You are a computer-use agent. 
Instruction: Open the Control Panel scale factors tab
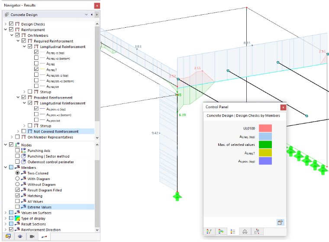(x=245, y=232)
